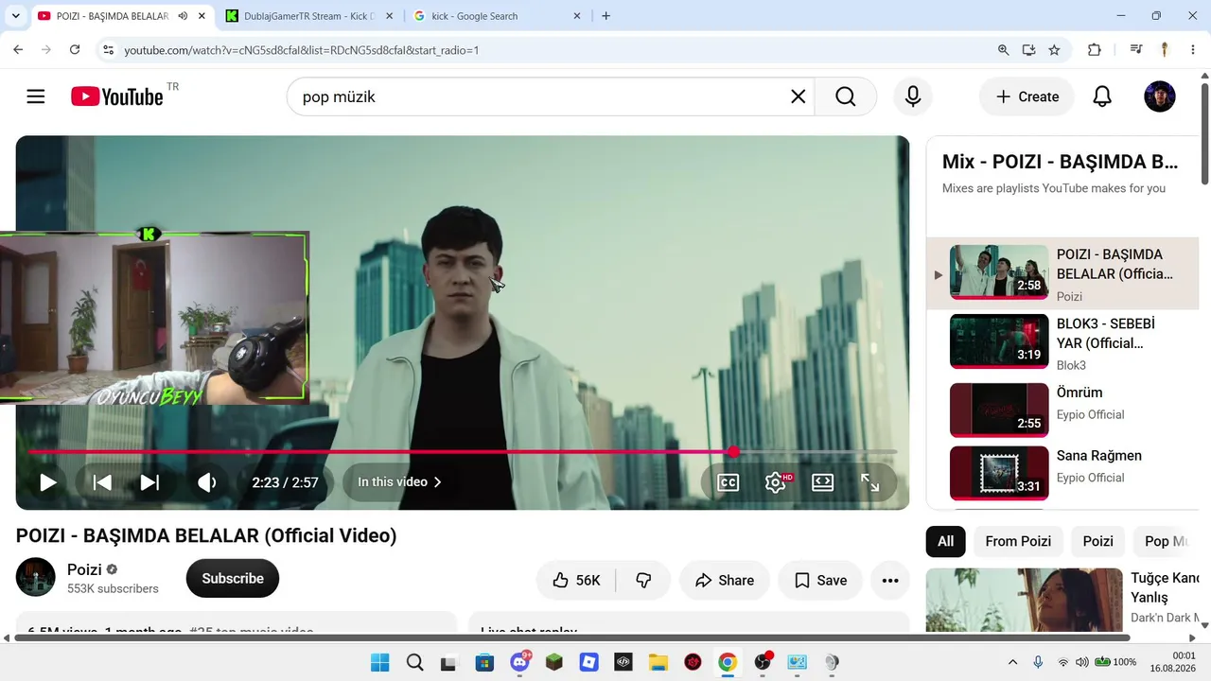Viewport: 1211px width, 681px height.
Task: Enter full screen mode
Action: coord(870,482)
